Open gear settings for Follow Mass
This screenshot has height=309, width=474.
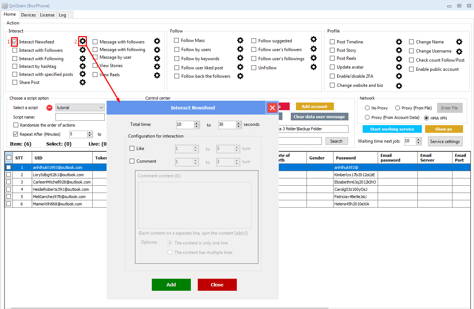tap(240, 40)
